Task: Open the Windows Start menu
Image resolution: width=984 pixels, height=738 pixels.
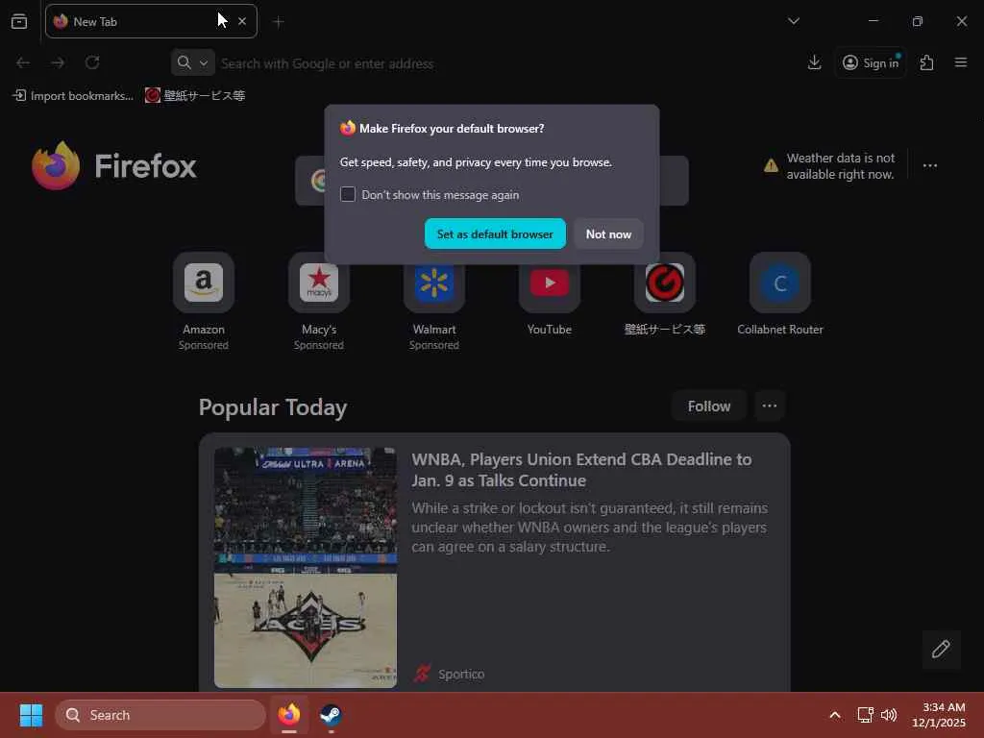Action: point(31,715)
